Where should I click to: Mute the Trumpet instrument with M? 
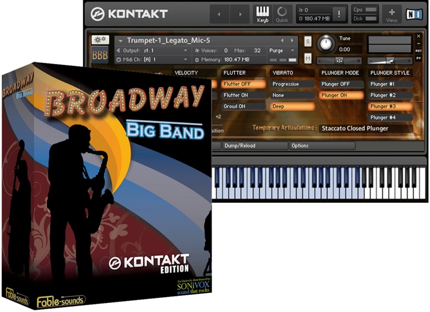(308, 58)
